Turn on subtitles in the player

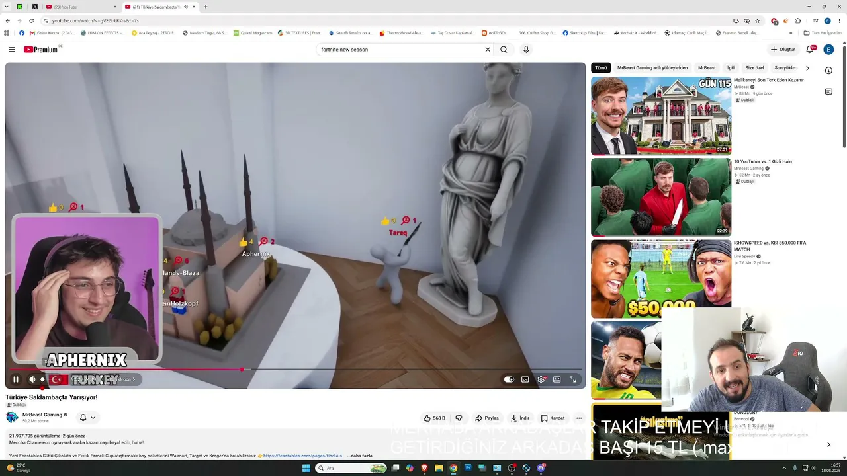coord(525,379)
